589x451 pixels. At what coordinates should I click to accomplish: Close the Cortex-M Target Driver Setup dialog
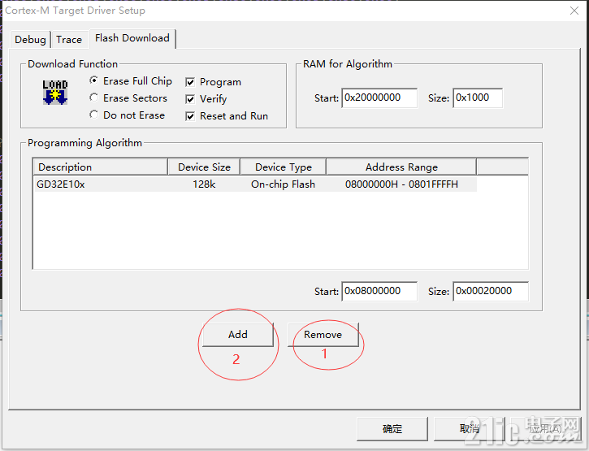574,11
